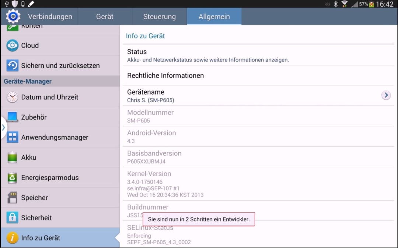Image resolution: width=398 pixels, height=248 pixels.
Task: Tap the Bluetooth icon in status bar
Action: tap(336, 4)
